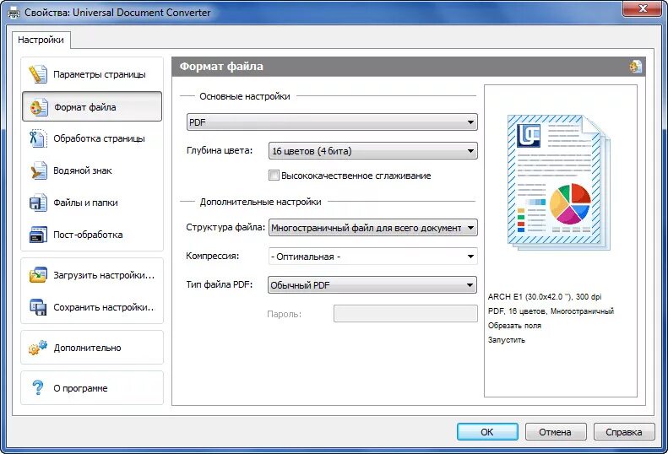The height and width of the screenshot is (454, 668).
Task: Enable Высококачественное сглаживание checkbox
Action: tap(274, 175)
